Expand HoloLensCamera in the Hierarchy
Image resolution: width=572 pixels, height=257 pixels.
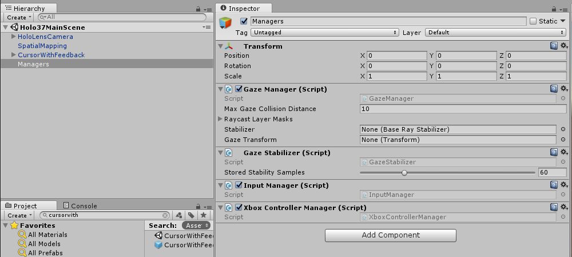(x=14, y=37)
